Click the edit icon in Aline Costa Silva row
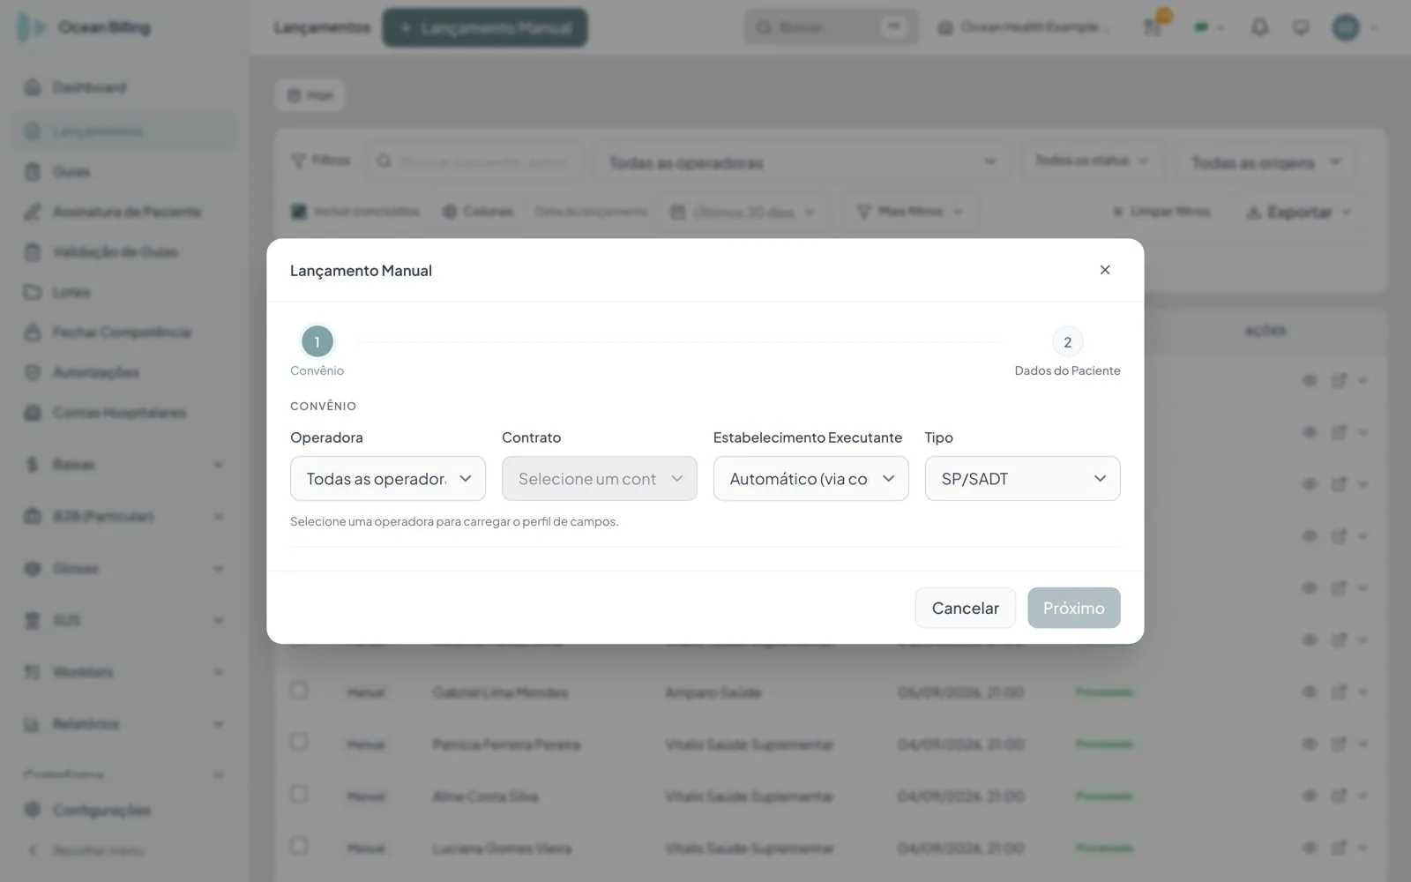This screenshot has height=882, width=1411. 1339,796
